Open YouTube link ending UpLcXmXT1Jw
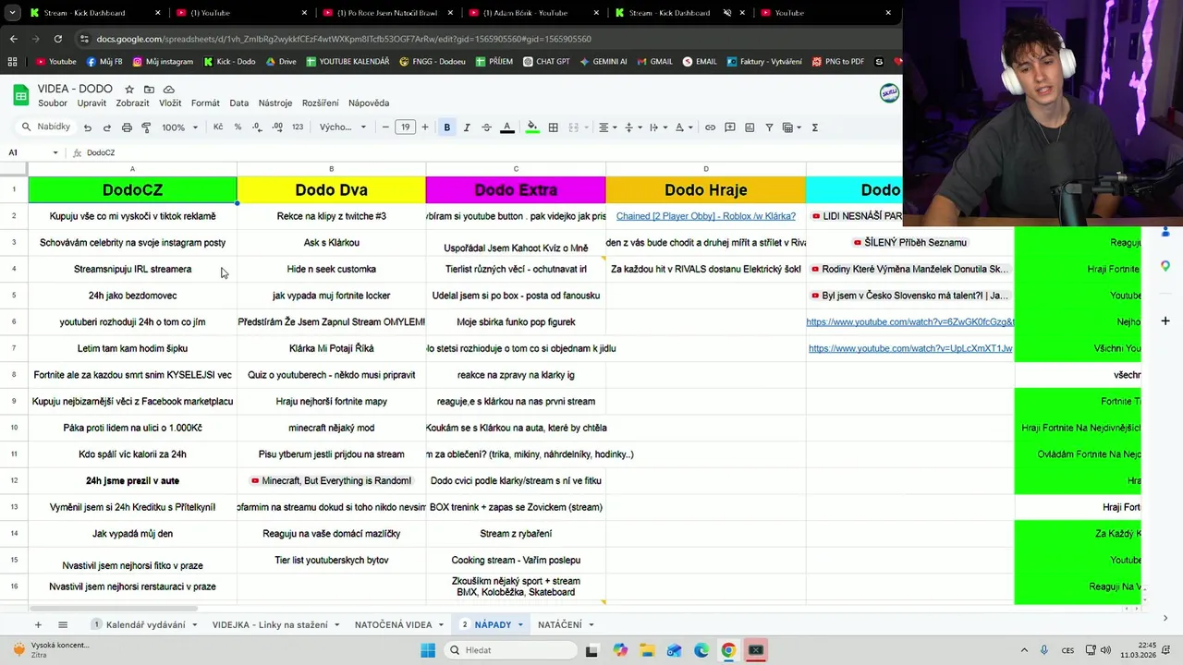Image resolution: width=1183 pixels, height=665 pixels. click(910, 348)
